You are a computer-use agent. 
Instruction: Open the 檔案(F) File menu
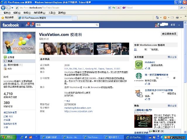point(7,13)
